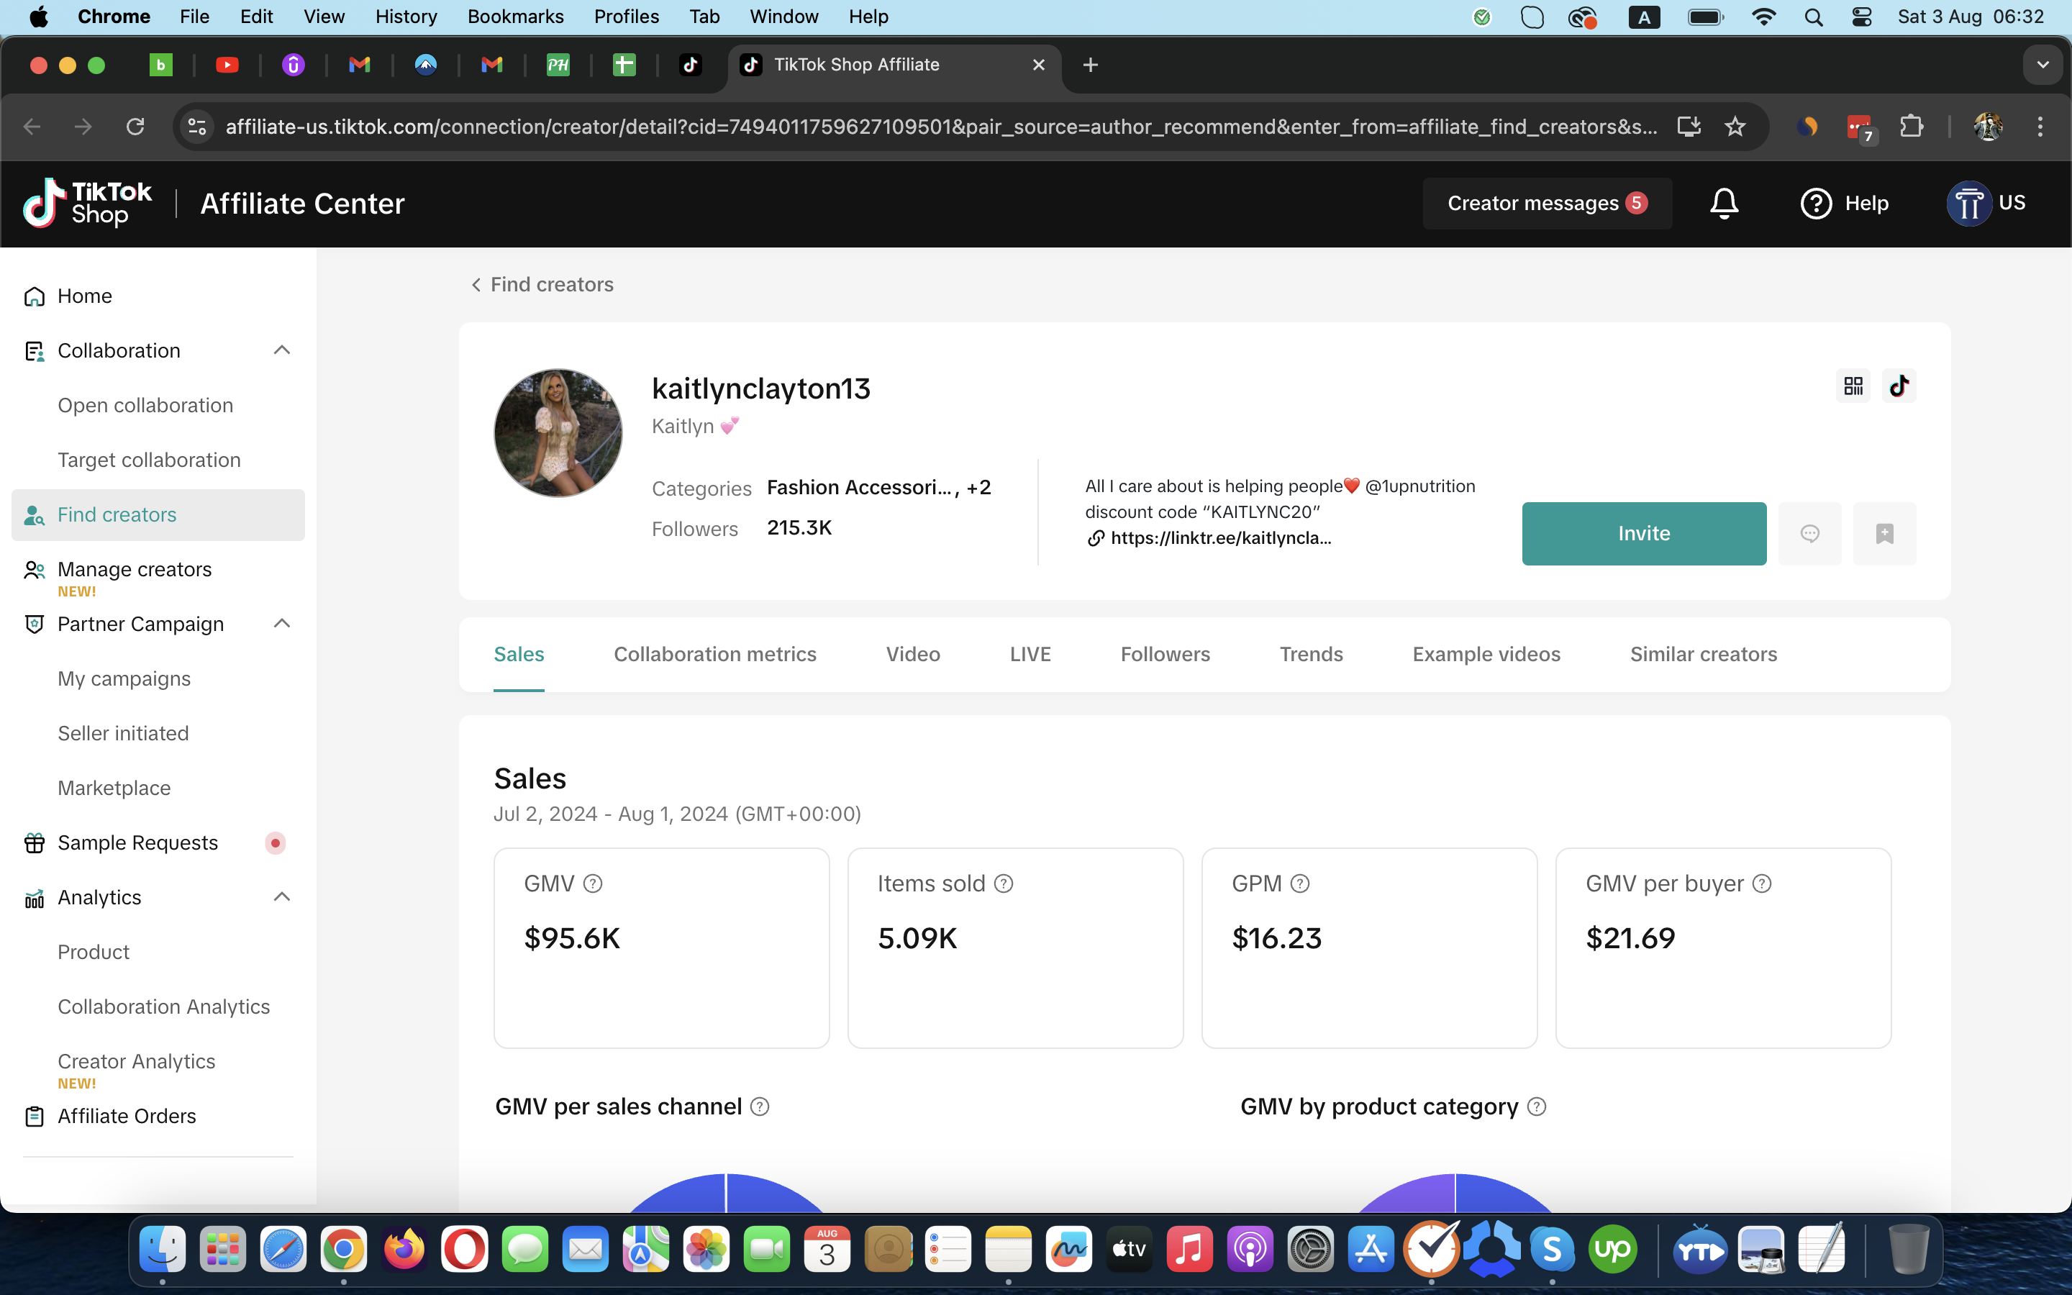This screenshot has width=2072, height=1295.
Task: Open Seller initiated campaigns
Action: click(123, 733)
